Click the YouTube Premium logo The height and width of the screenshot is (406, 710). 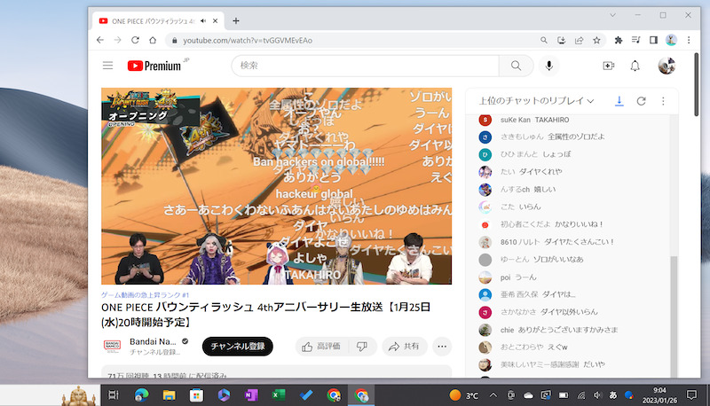(153, 66)
